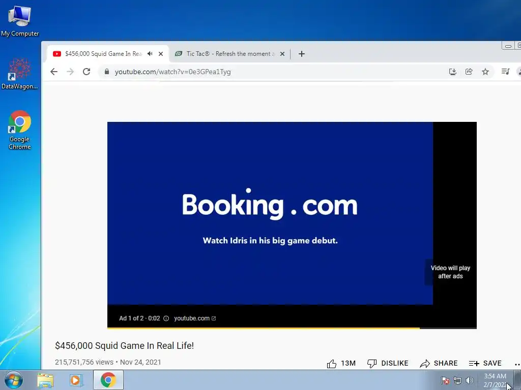Click the video title text

coord(124,345)
